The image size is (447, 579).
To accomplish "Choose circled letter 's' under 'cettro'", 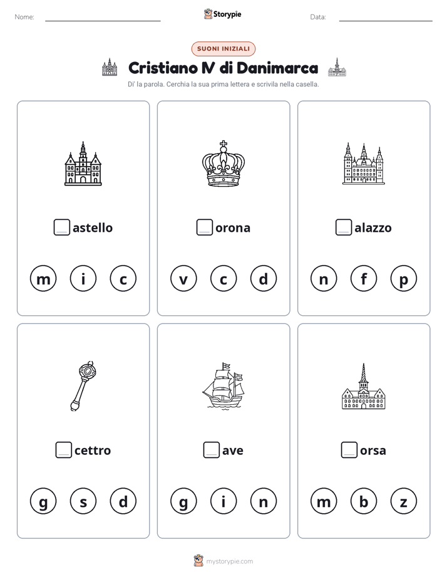I will (83, 501).
